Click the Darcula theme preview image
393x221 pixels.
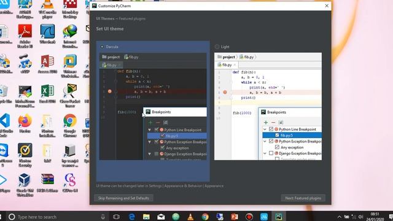pos(153,106)
